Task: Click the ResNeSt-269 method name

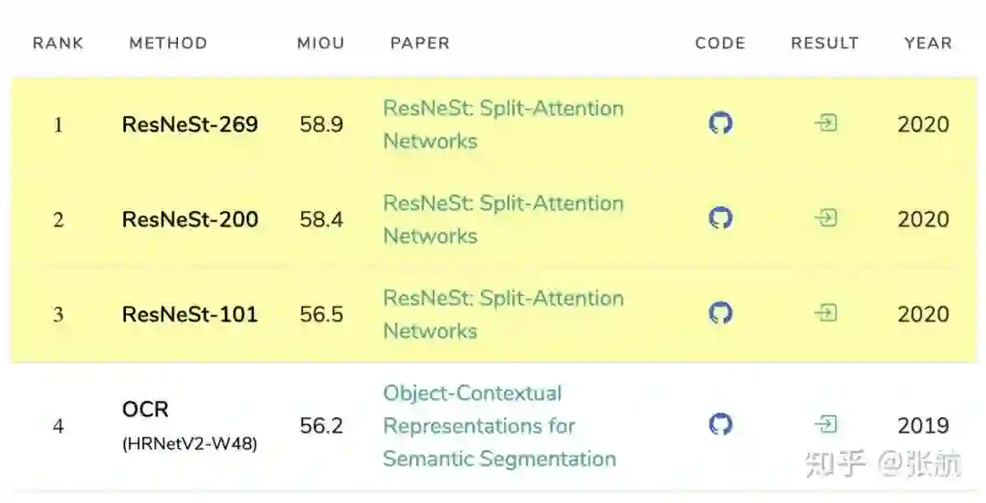Action: [190, 124]
